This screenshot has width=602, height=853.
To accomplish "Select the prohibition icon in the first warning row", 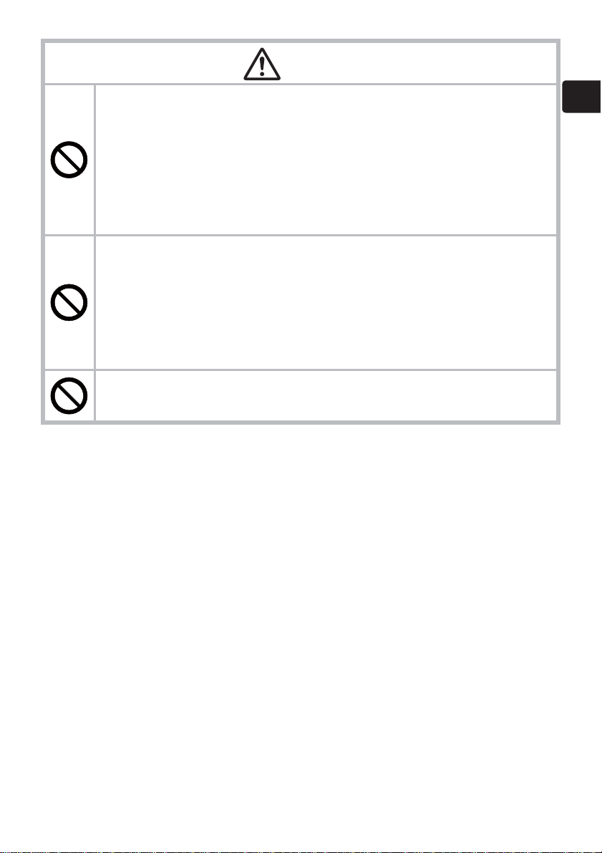I will pos(69,160).
